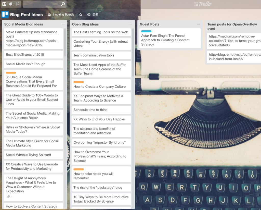Image resolution: width=261 pixels, height=210 pixels.
Task: Click the blue Trello board icon
Action: point(5,15)
